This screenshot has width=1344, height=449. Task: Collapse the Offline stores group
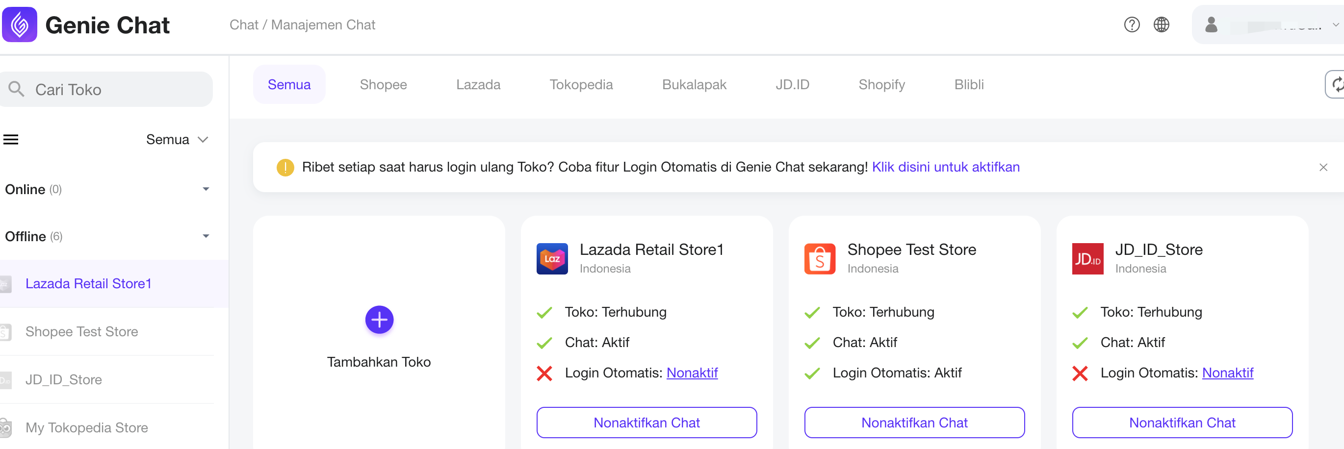tap(206, 236)
